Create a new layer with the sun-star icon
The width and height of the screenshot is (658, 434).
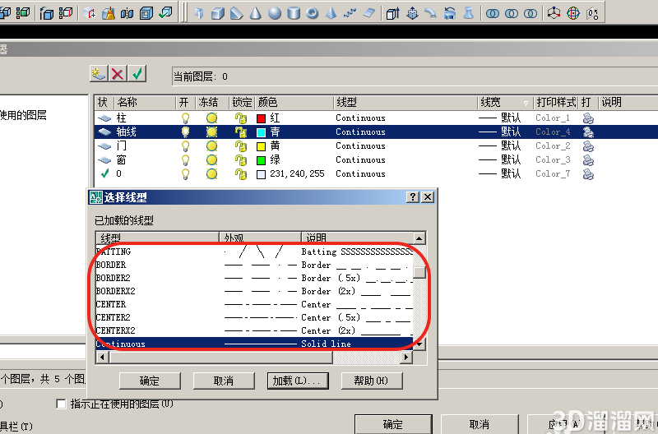[99, 74]
